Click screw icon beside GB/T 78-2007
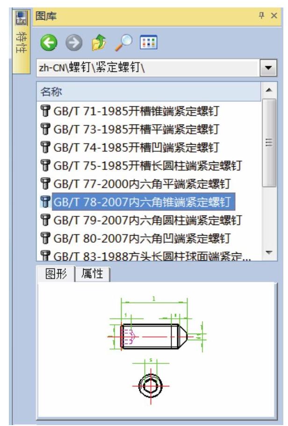The height and width of the screenshot is (426, 288). (x=45, y=202)
